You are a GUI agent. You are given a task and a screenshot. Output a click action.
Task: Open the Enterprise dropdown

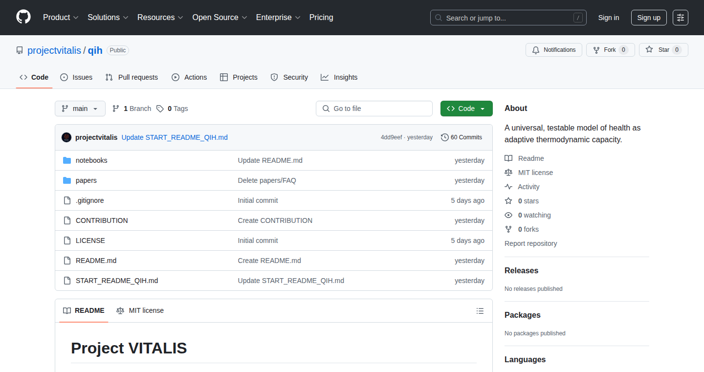(278, 17)
